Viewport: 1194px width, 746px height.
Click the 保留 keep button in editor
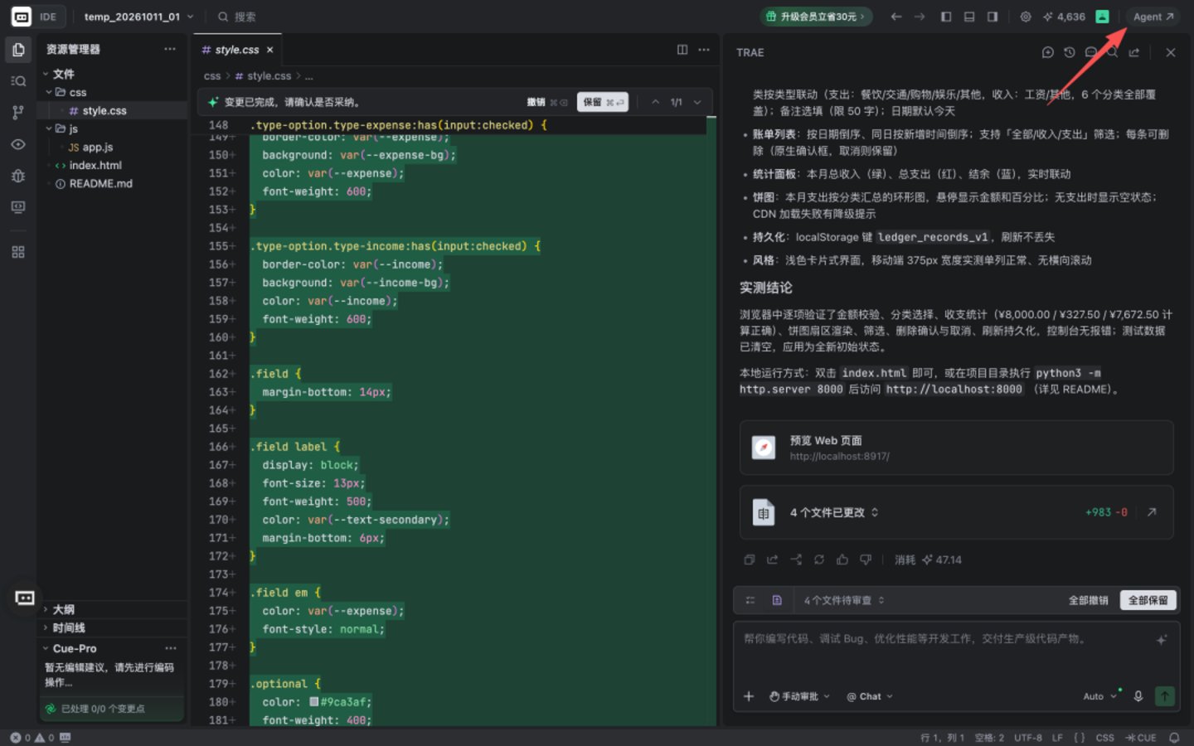pos(603,102)
